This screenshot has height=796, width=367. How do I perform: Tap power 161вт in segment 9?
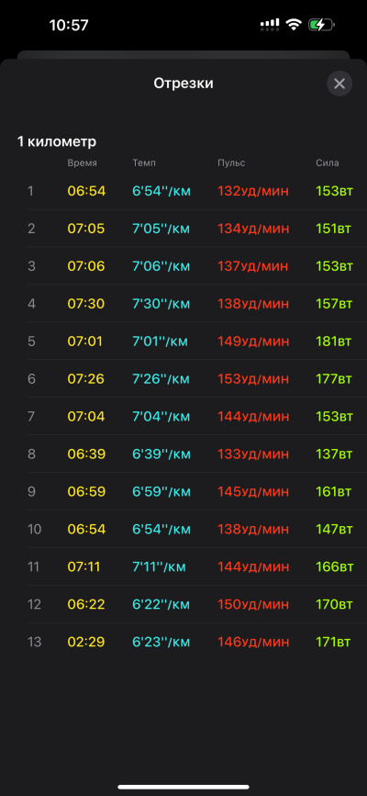pyautogui.click(x=334, y=491)
